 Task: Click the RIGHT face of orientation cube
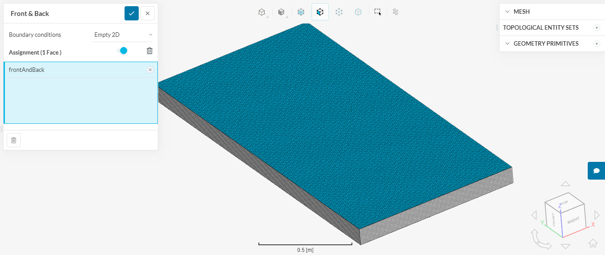tap(573, 220)
